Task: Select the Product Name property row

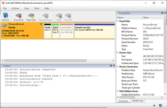Action: 140,35
